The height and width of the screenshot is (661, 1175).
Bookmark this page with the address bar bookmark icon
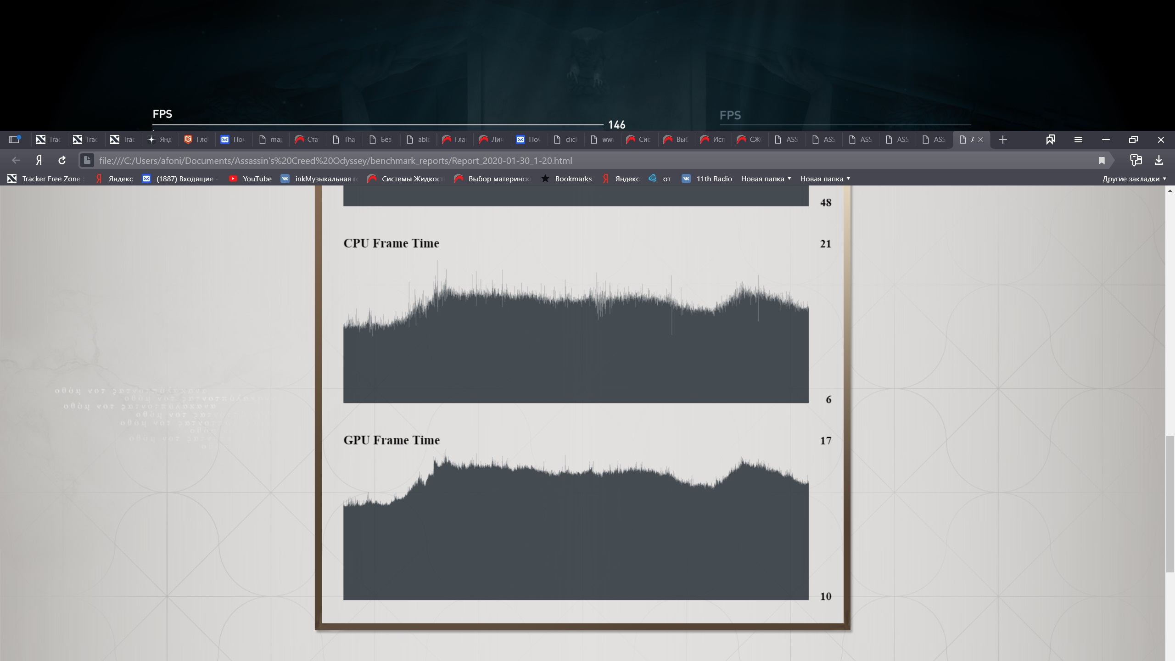(x=1102, y=160)
